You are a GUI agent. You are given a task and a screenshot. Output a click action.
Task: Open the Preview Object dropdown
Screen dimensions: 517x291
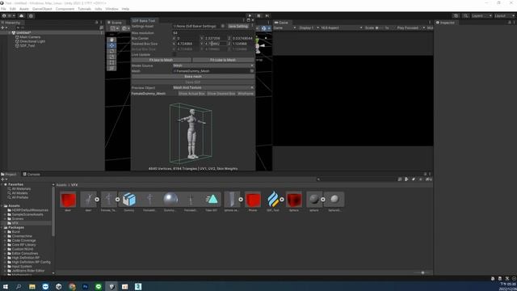coord(213,88)
